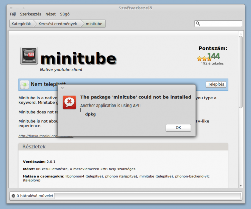Open the Nézet menu
The height and width of the screenshot is (209, 251).
coord(50,14)
